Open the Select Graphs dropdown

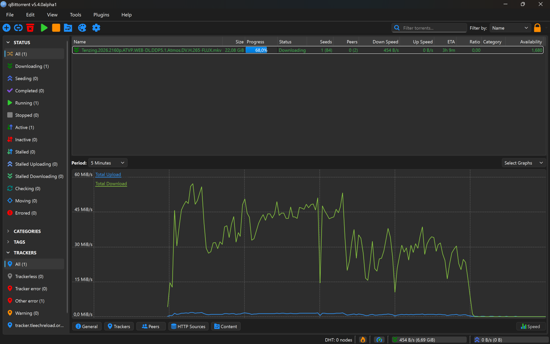pos(523,163)
